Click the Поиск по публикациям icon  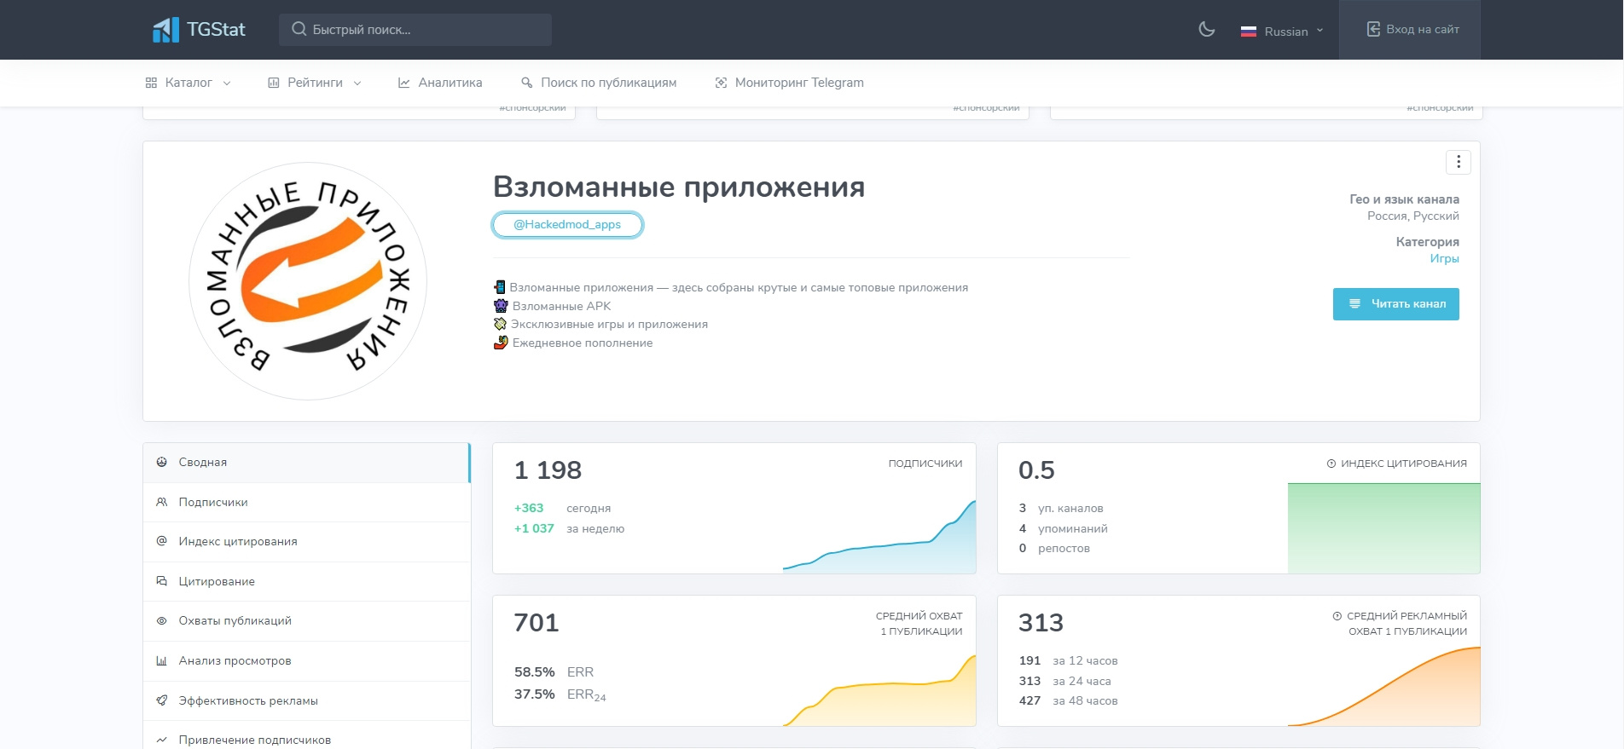click(527, 83)
